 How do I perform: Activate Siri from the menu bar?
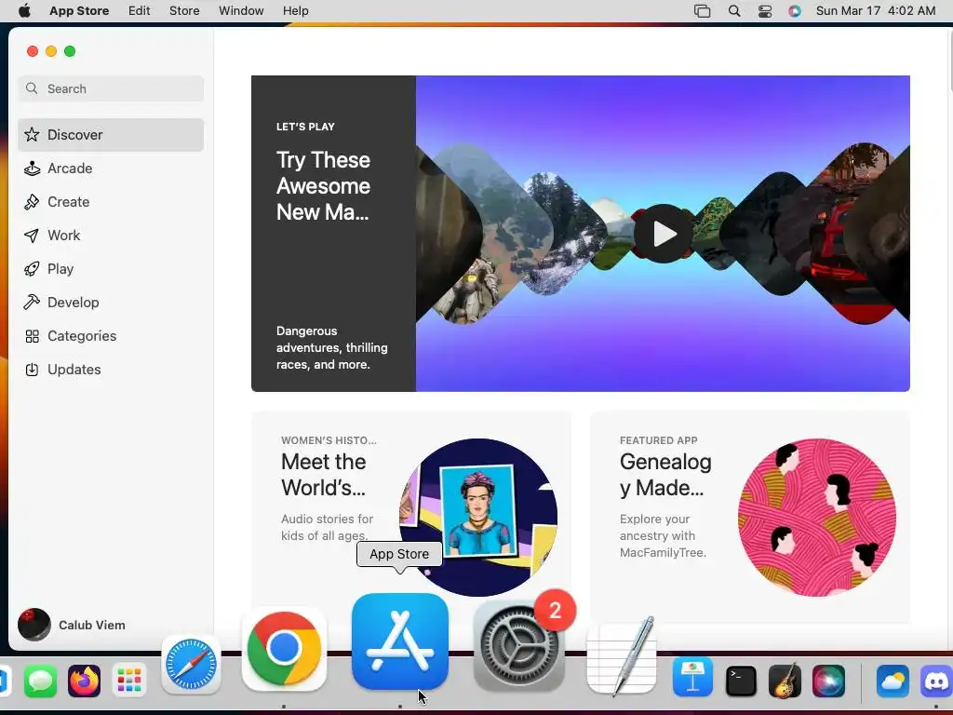point(795,11)
